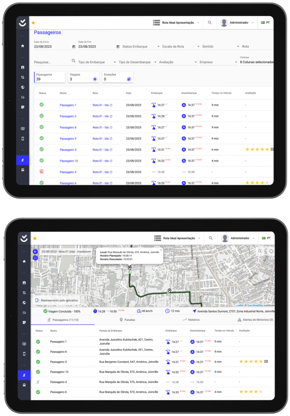Click the map locate crosshair icon
The image size is (290, 416).
click(x=271, y=251)
